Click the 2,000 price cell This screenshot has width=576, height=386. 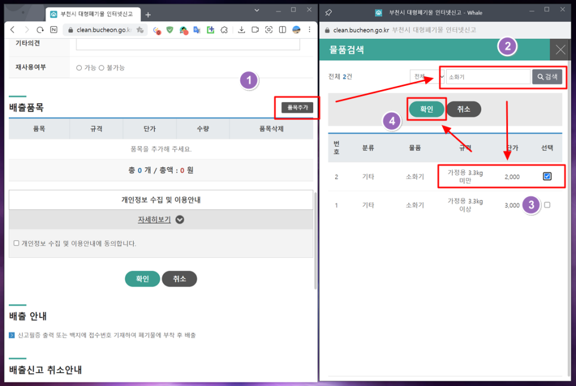(512, 177)
